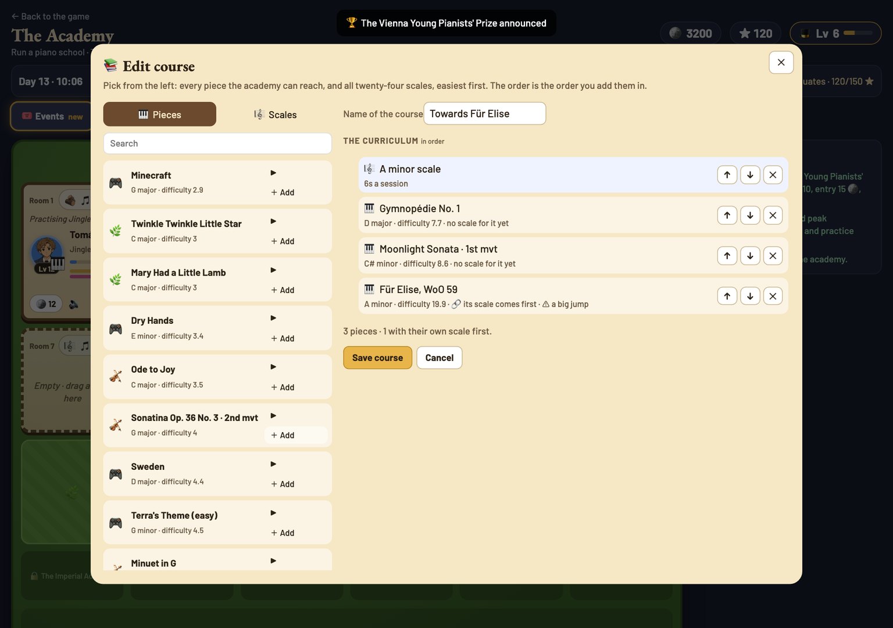Click the Save course button
The image size is (893, 628).
click(x=377, y=358)
